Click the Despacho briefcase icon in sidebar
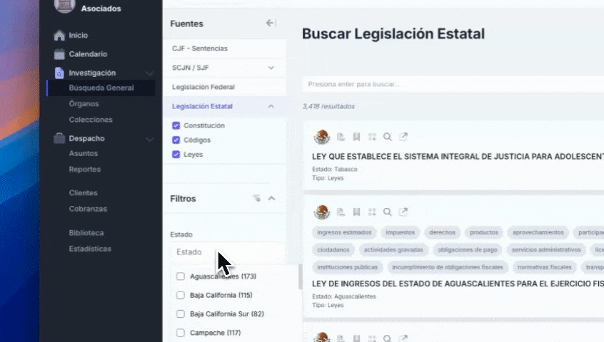604x342 pixels. 59,138
